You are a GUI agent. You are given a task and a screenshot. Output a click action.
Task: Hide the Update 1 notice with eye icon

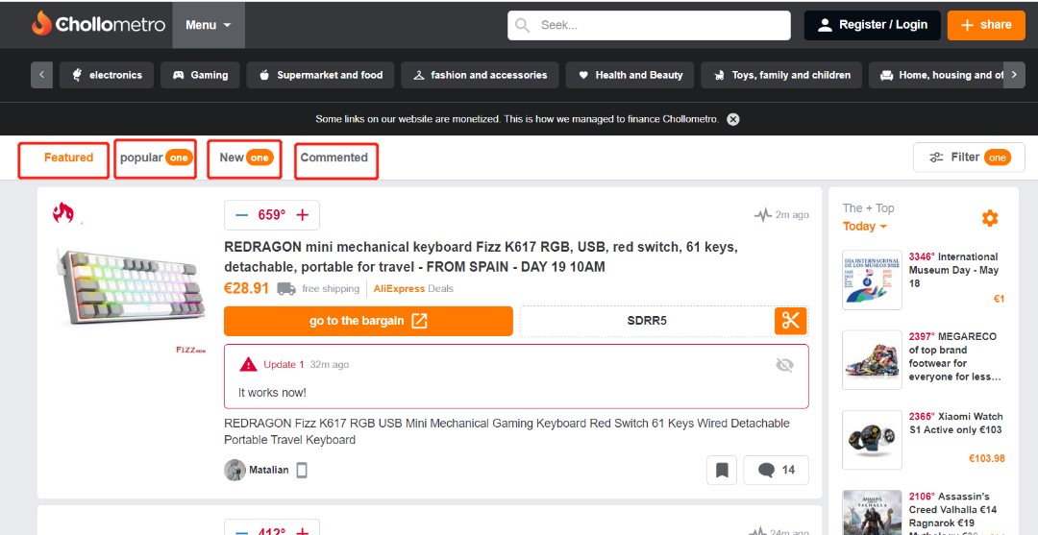784,365
